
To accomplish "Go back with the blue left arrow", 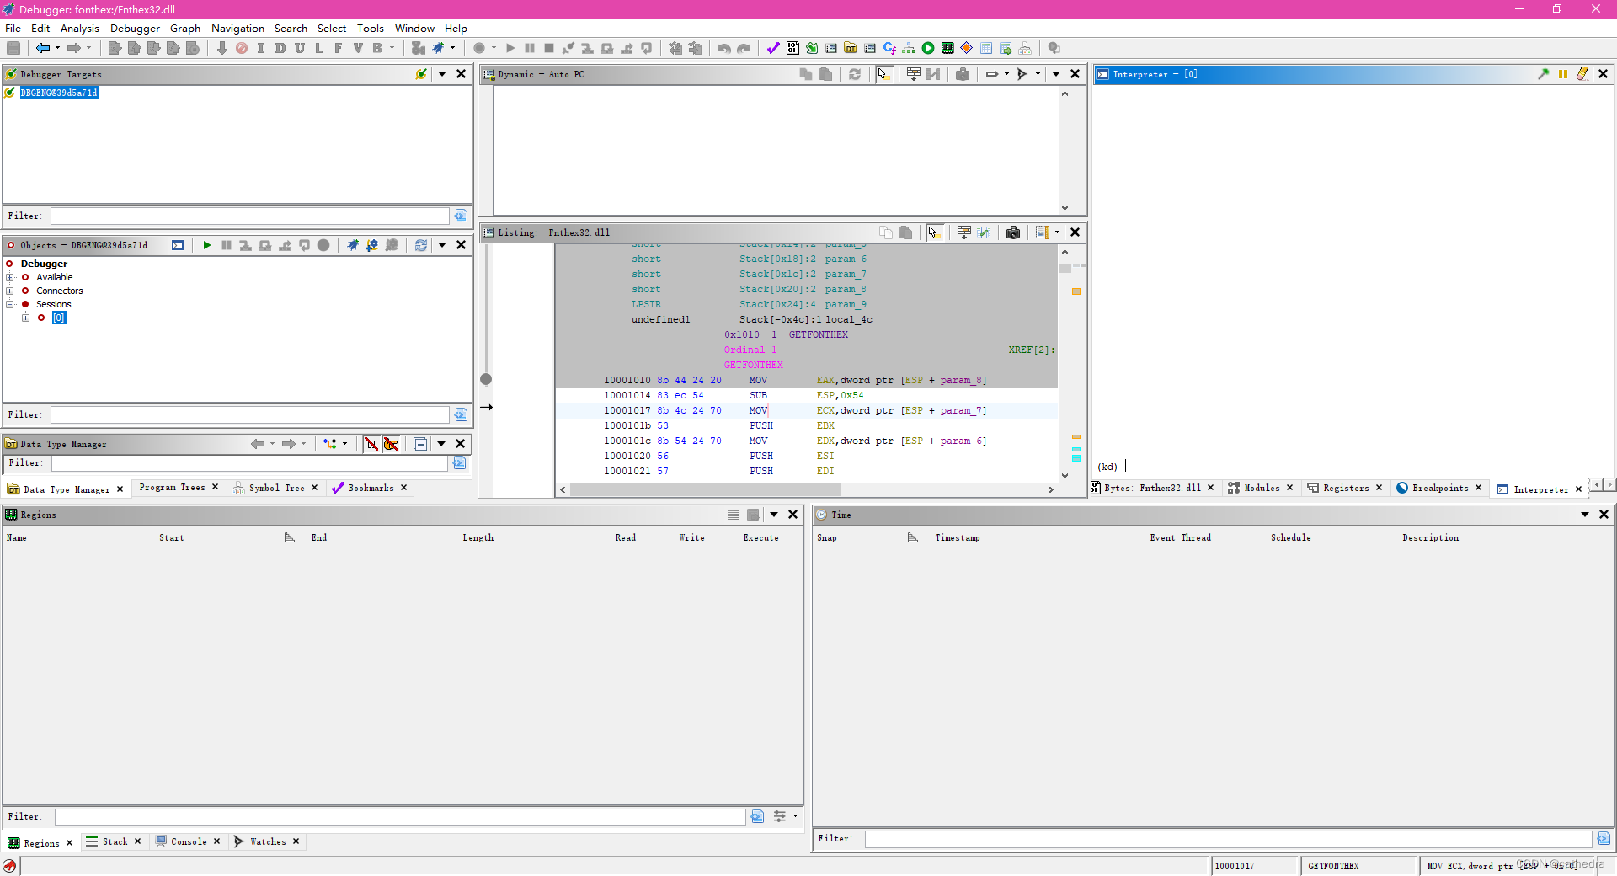I will 42,48.
